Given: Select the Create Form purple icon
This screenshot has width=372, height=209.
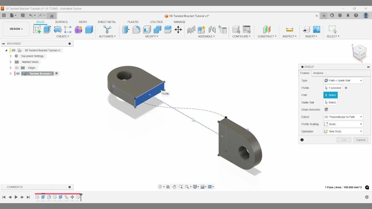Looking at the screenshot, I should (78, 29).
